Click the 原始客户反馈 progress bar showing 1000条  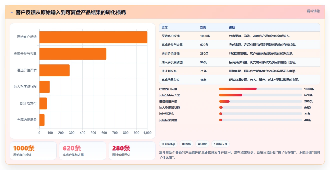pyautogui.click(x=260, y=89)
